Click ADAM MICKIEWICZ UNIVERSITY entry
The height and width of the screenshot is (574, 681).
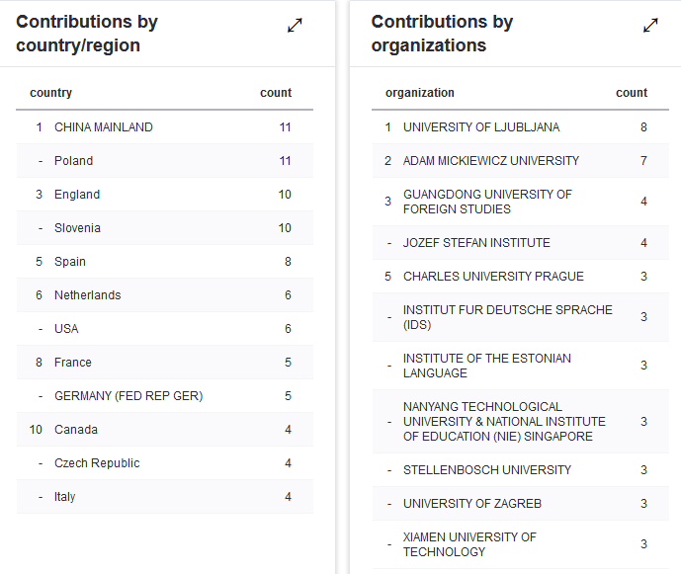[x=491, y=161]
